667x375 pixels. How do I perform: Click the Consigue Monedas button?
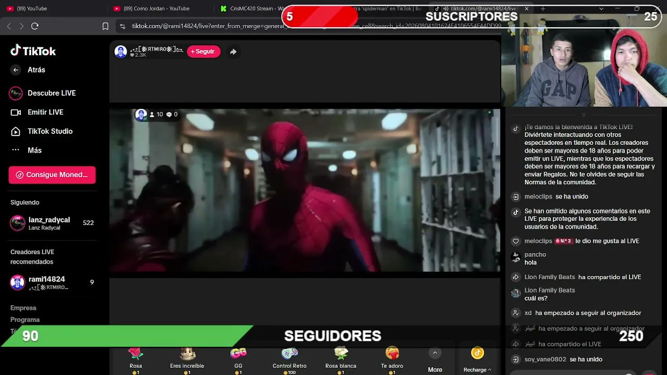pos(52,175)
